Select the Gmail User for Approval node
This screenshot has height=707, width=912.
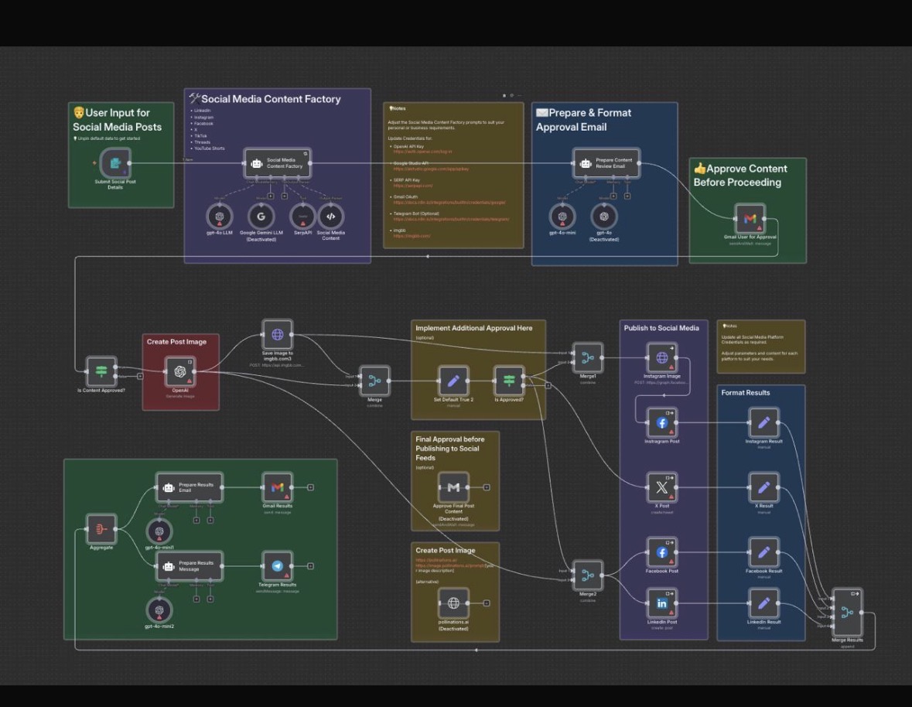(750, 219)
